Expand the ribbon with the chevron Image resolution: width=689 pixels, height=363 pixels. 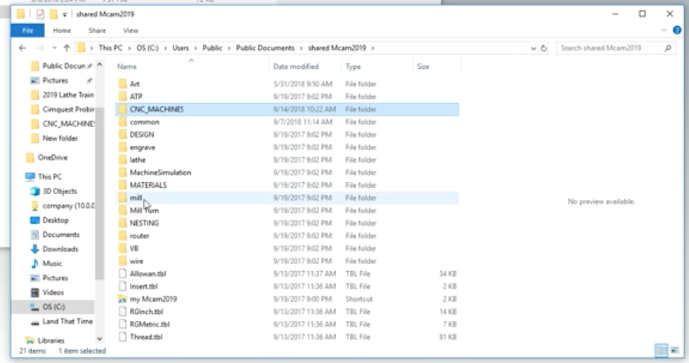coord(664,30)
